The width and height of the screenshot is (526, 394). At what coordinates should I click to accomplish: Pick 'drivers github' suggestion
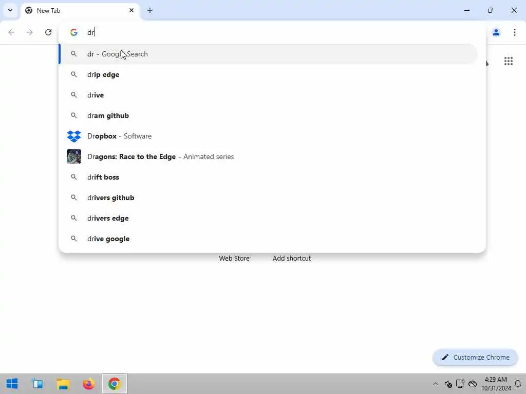268,198
